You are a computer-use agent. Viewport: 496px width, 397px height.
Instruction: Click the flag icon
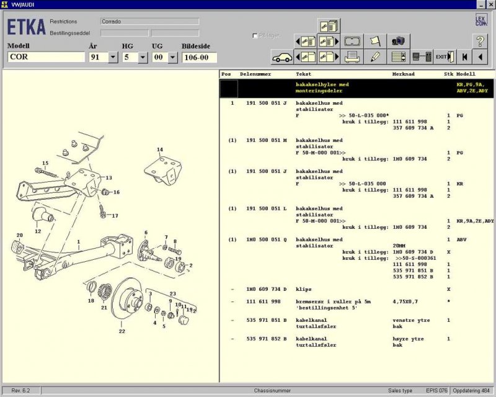click(374, 42)
